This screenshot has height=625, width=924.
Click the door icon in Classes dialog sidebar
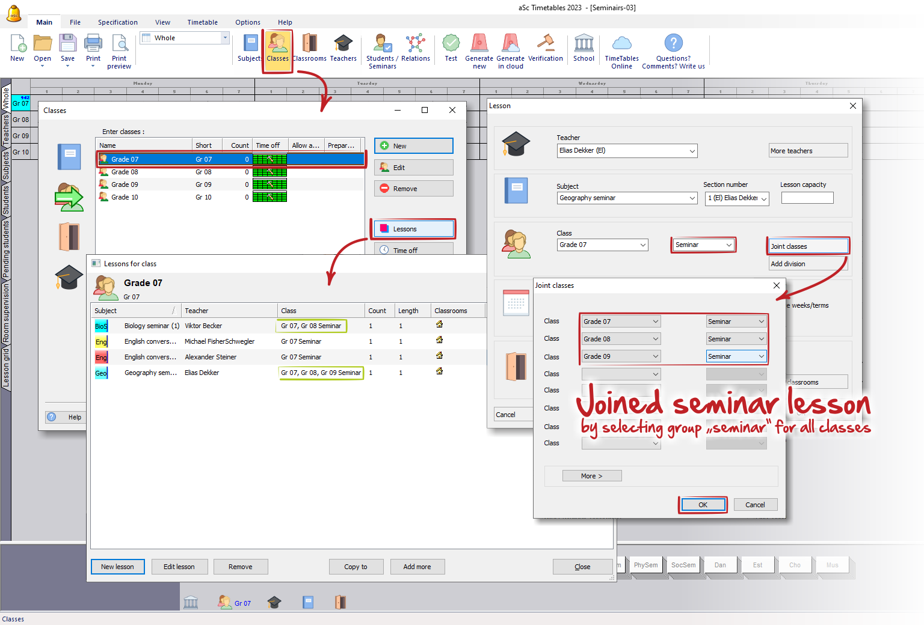(x=69, y=237)
